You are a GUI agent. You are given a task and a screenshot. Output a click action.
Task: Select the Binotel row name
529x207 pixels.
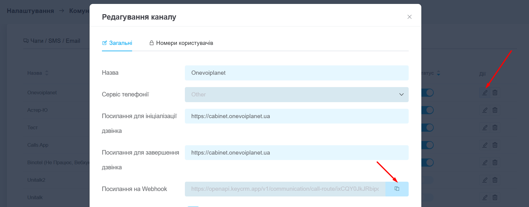tap(59, 162)
